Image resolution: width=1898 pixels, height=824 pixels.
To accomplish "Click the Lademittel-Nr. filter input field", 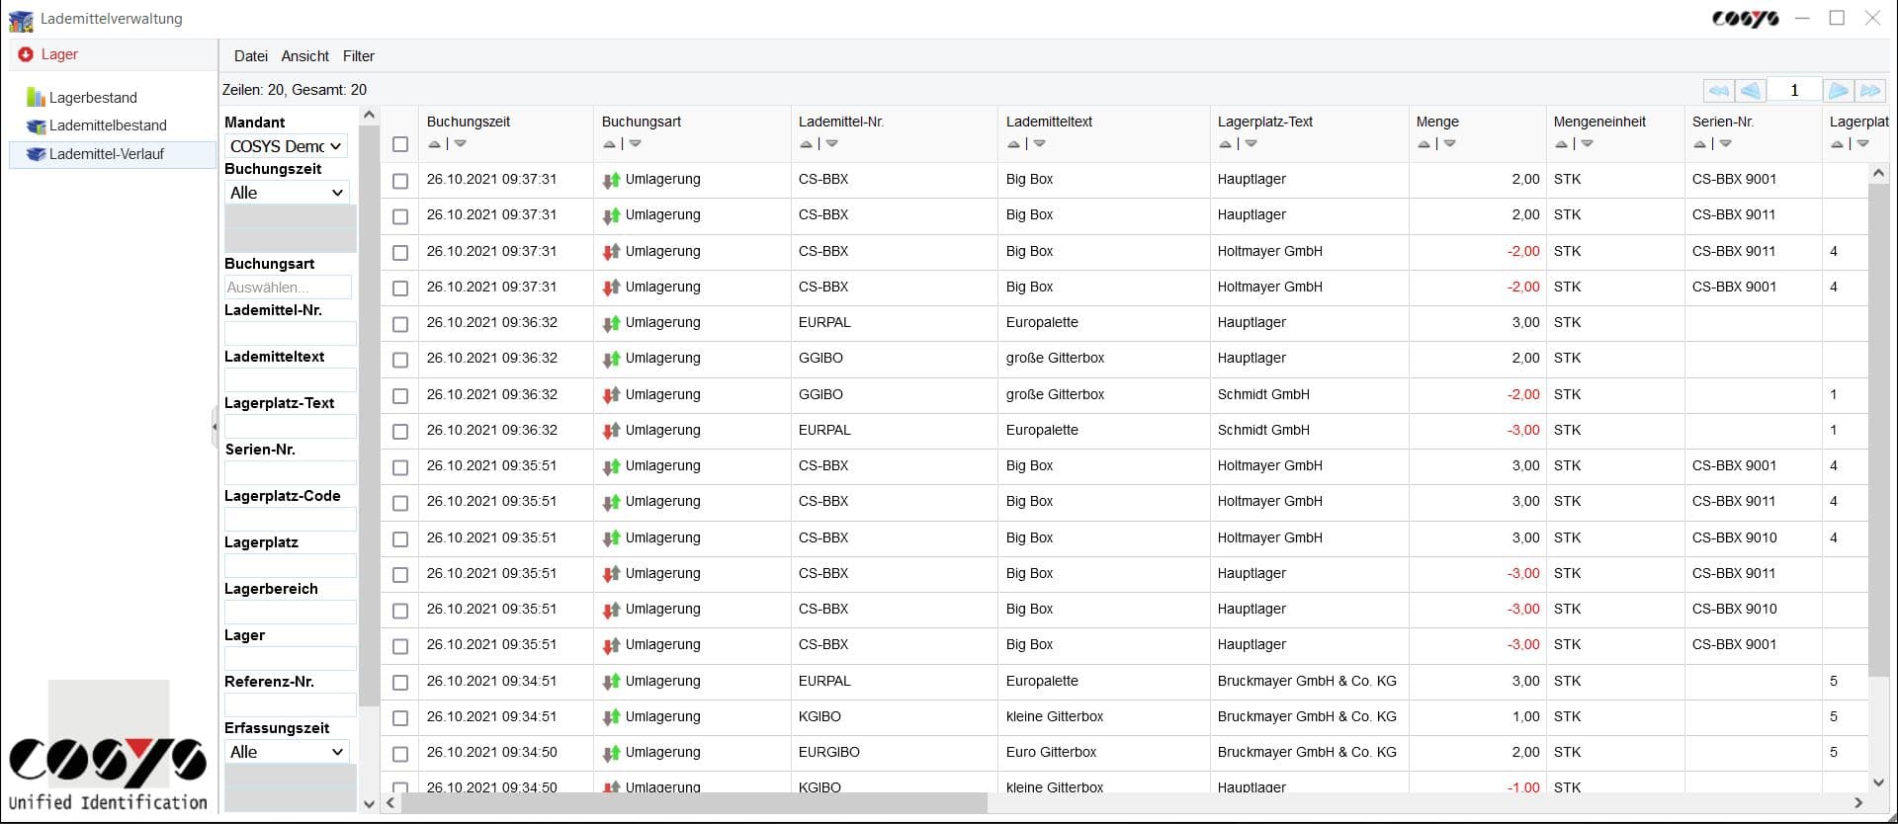I will pyautogui.click(x=290, y=333).
